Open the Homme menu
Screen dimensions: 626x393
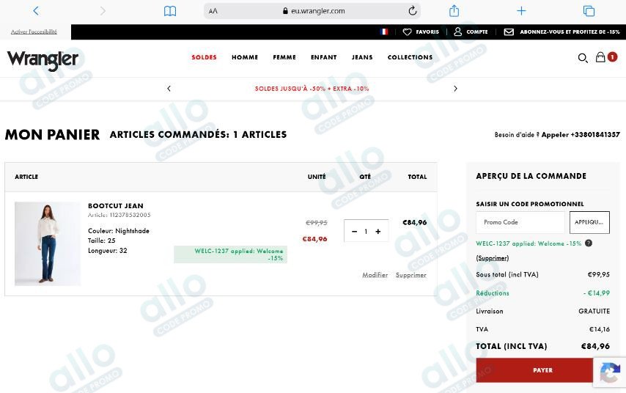pos(245,57)
